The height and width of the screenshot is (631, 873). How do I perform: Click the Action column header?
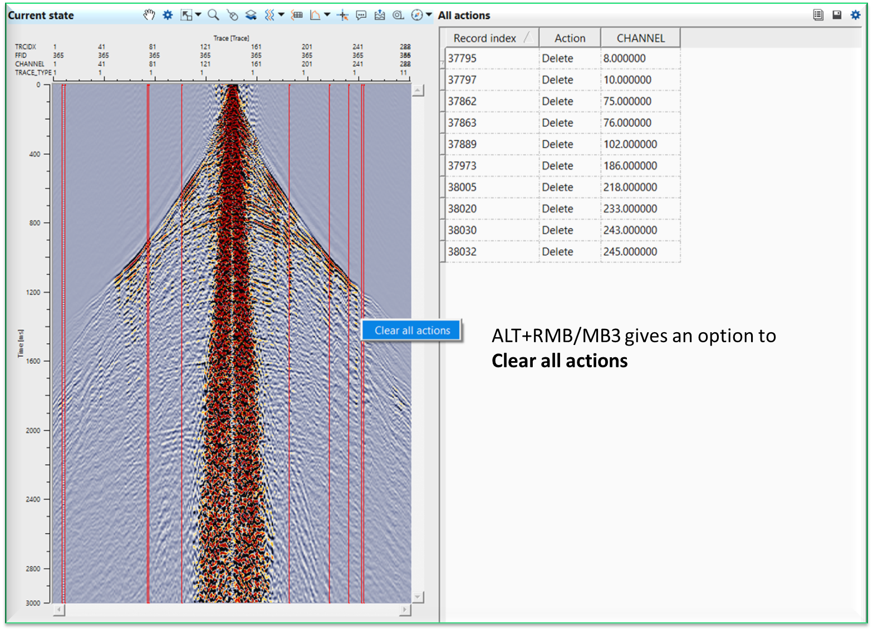pyautogui.click(x=570, y=38)
